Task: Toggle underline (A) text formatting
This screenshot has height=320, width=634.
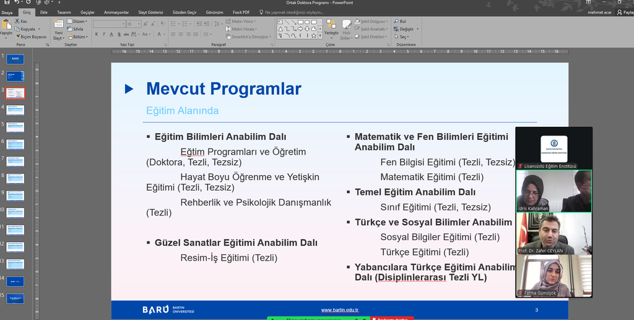Action: pos(111,35)
